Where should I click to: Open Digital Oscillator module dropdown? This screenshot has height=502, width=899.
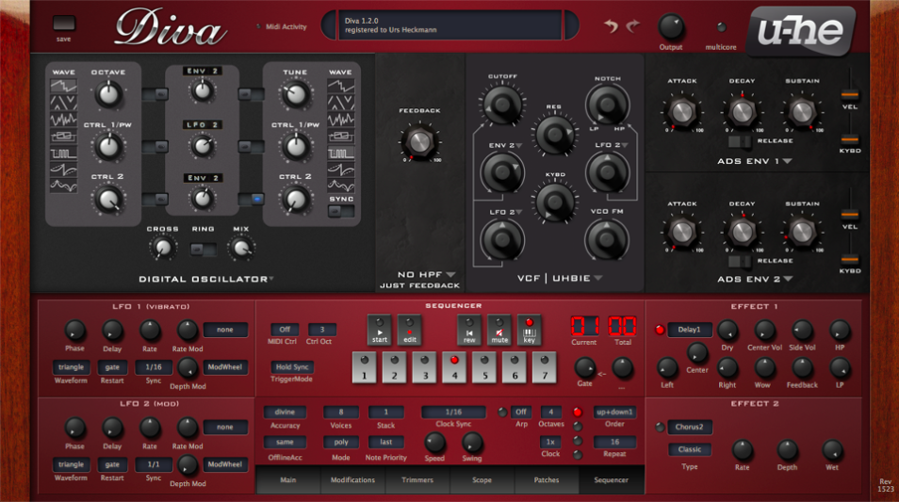pos(205,279)
